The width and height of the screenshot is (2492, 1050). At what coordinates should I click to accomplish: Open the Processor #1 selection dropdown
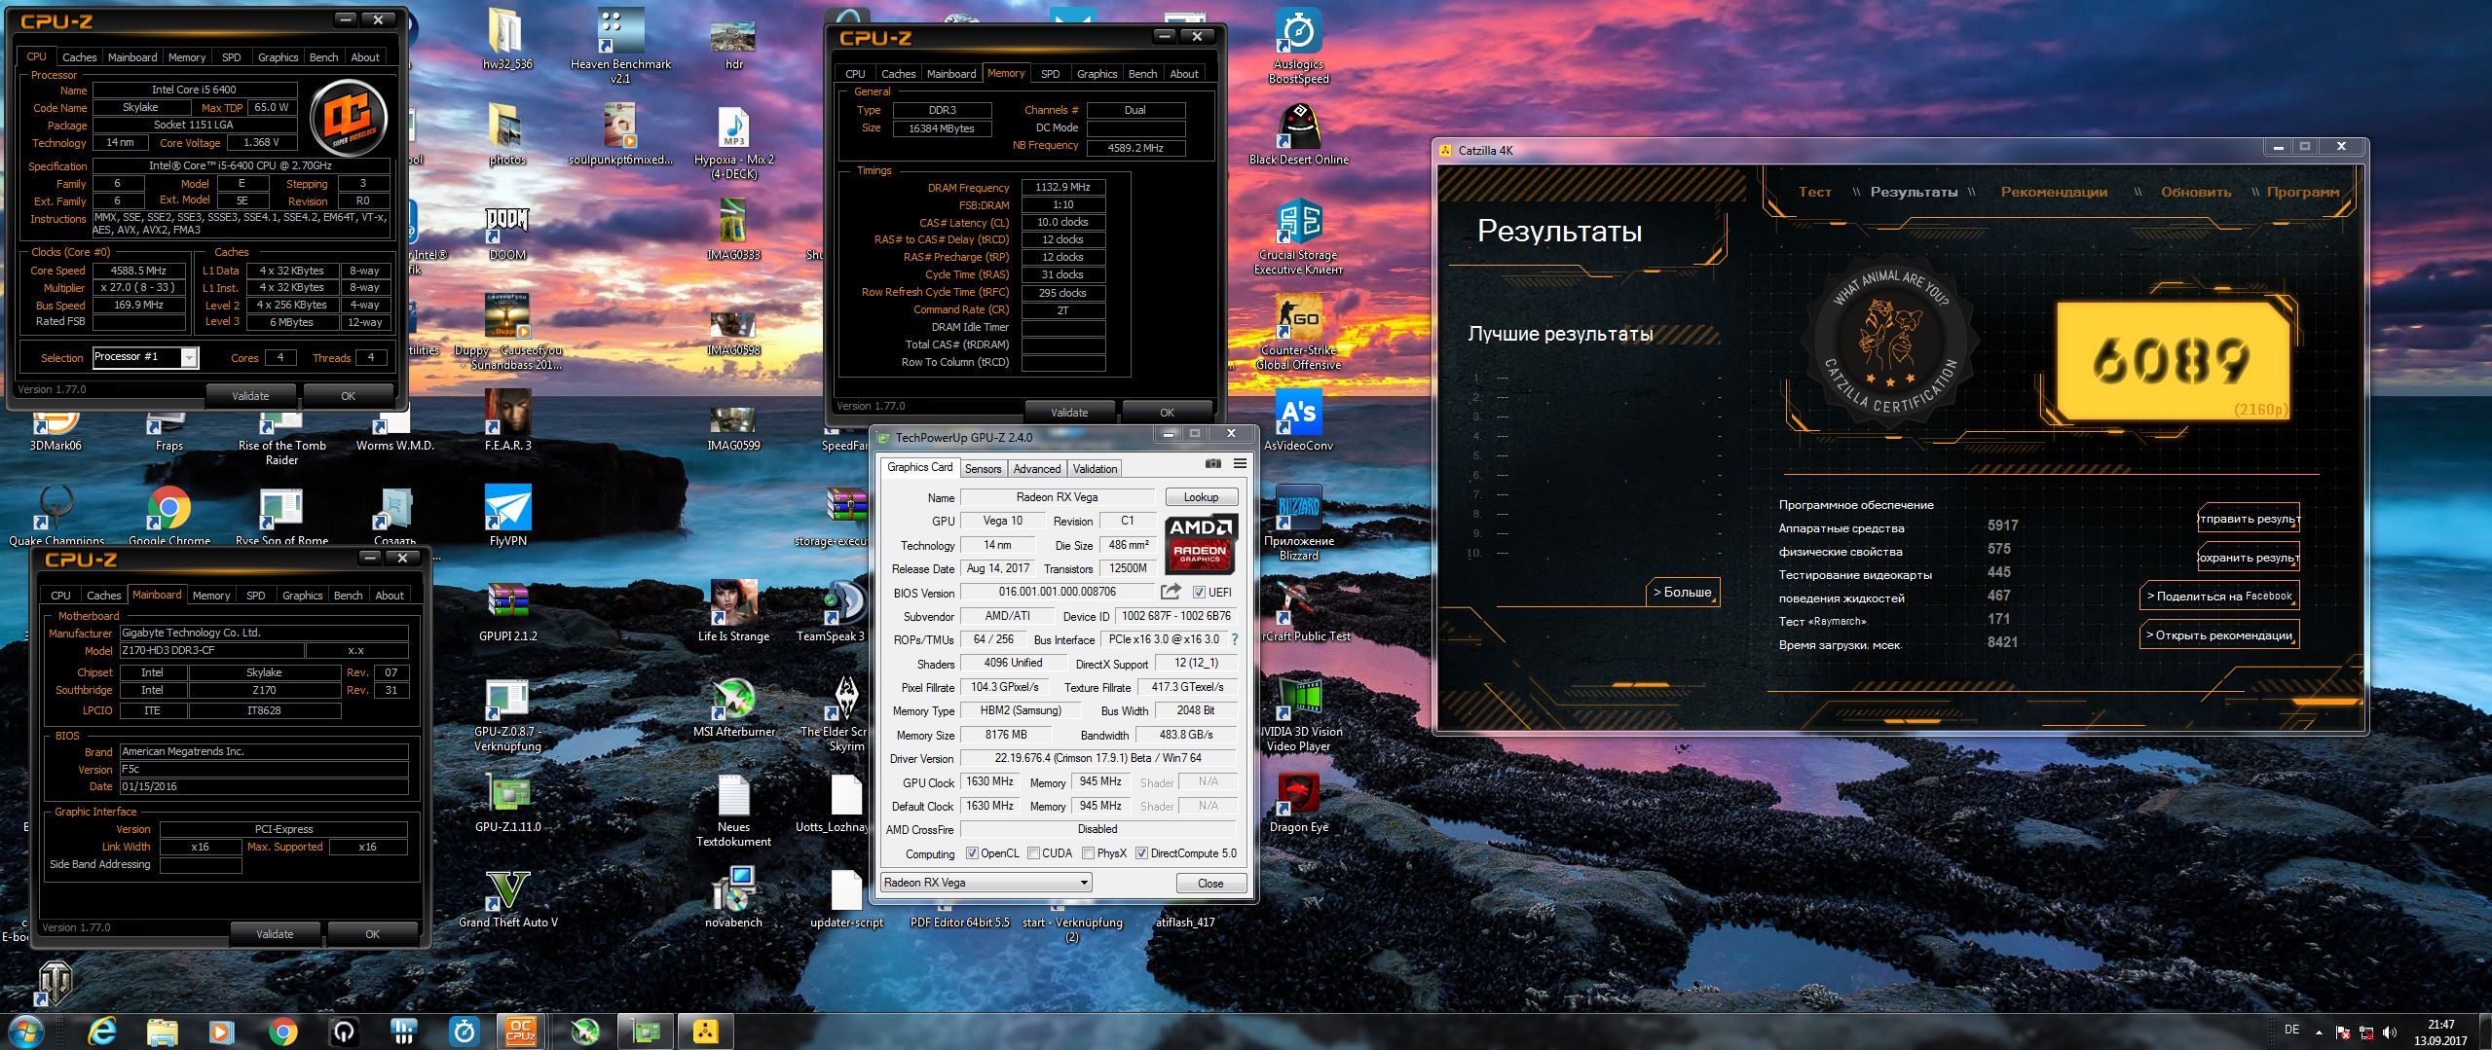pos(145,357)
